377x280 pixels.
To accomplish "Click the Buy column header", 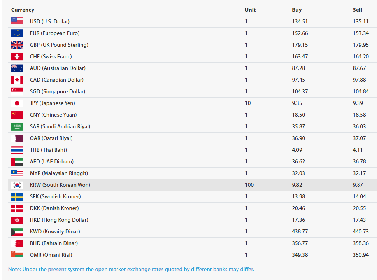I will [x=296, y=10].
